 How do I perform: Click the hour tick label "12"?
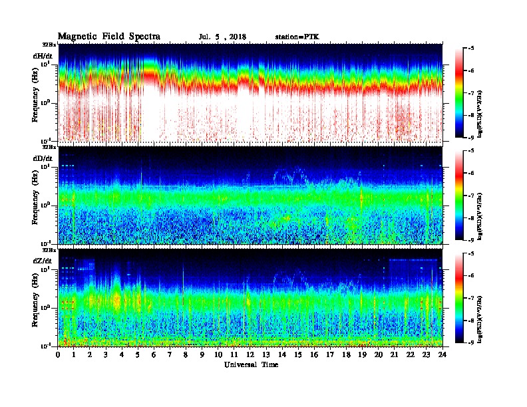[x=250, y=354]
